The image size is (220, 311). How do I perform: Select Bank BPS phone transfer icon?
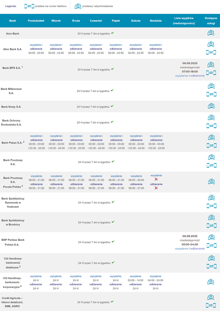coord(211,73)
